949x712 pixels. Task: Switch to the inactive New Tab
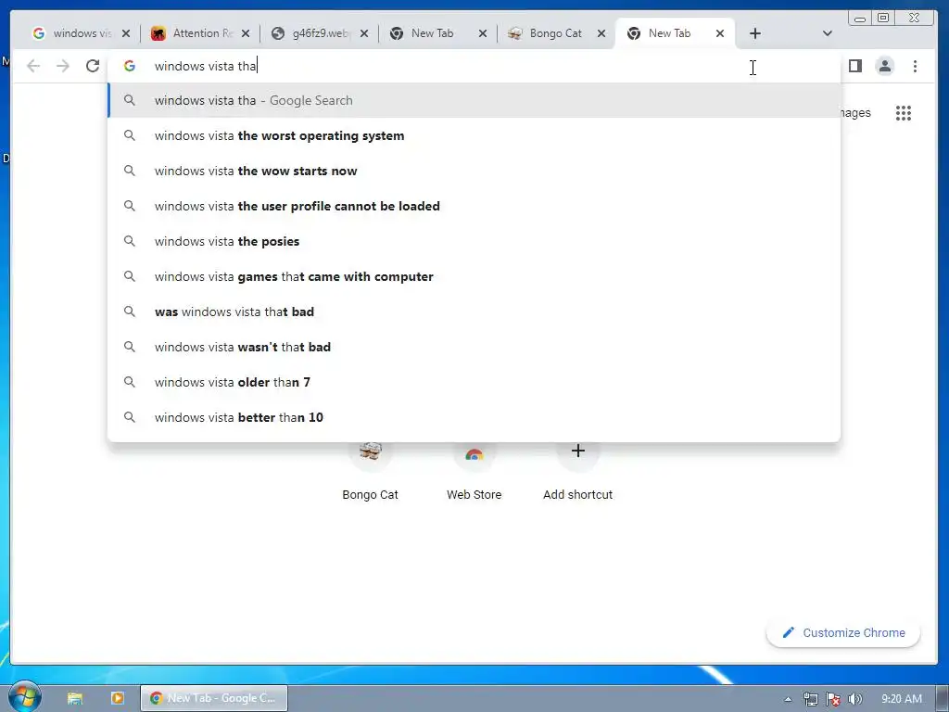pyautogui.click(x=431, y=33)
